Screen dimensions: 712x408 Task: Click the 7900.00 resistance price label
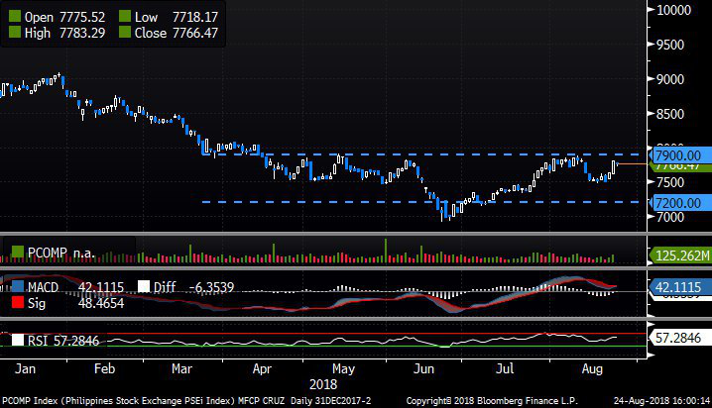click(x=678, y=154)
